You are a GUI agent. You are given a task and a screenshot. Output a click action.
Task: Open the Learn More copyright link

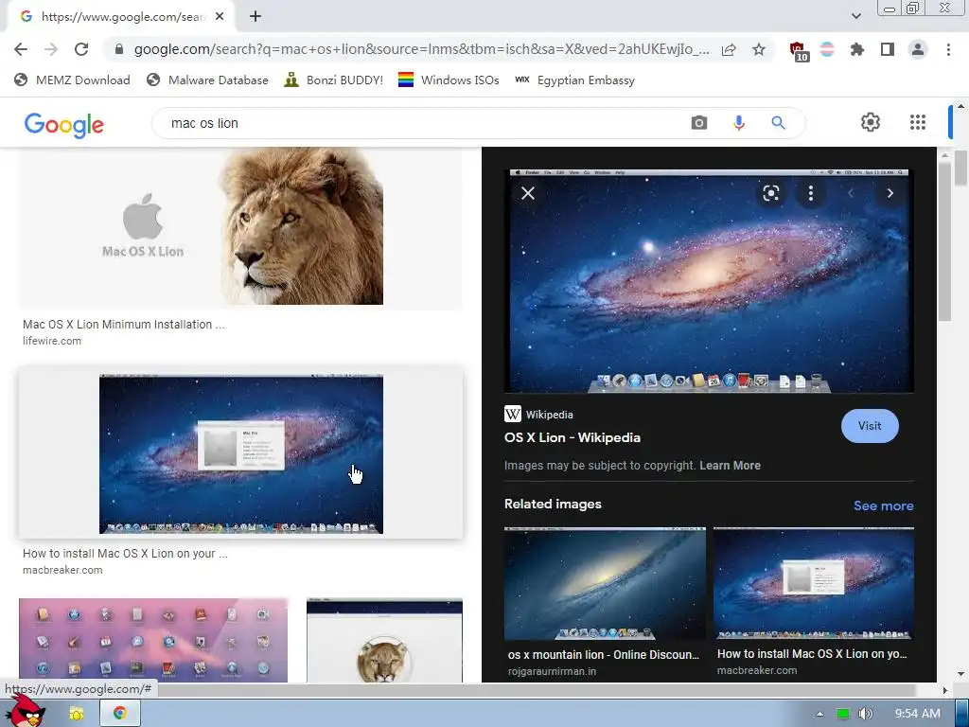point(730,466)
